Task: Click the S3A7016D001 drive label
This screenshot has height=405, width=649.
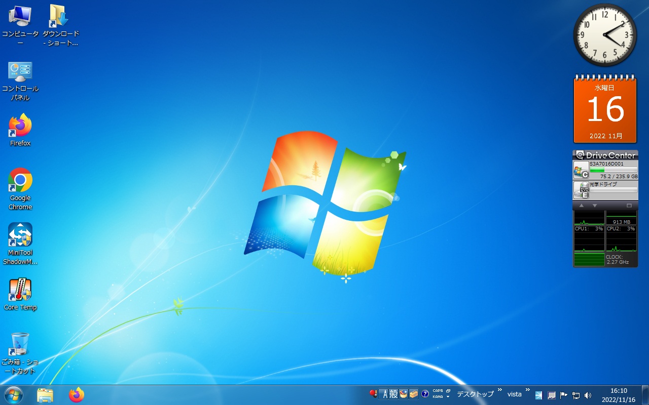Action: click(x=606, y=164)
